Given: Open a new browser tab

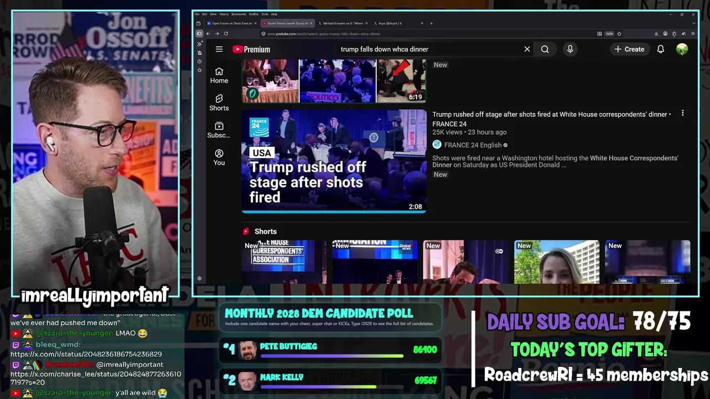Looking at the screenshot, I should pos(432,23).
